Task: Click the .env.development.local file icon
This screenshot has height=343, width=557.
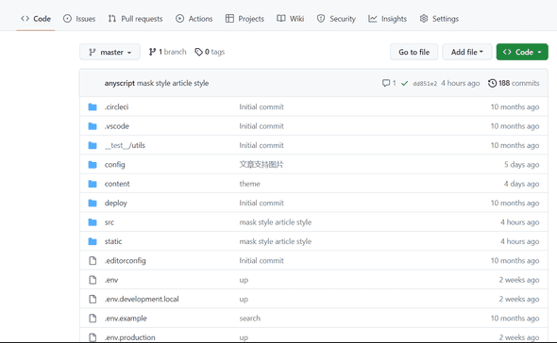Action: click(x=93, y=299)
